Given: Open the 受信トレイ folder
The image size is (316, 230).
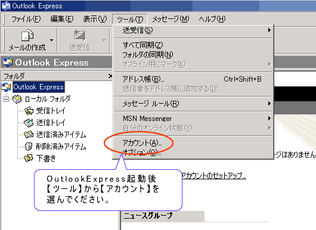Looking at the screenshot, I should [x=51, y=111].
